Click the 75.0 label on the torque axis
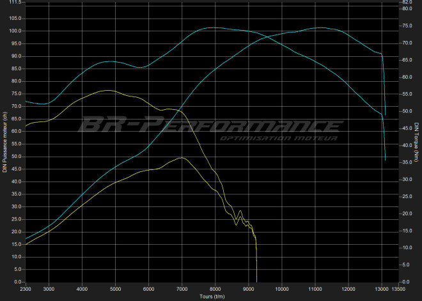 point(407,26)
